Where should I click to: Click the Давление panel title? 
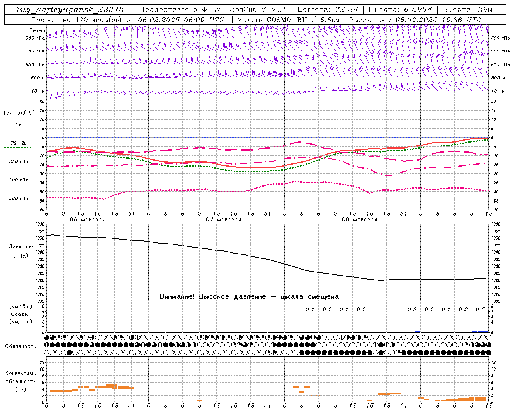click(x=21, y=246)
